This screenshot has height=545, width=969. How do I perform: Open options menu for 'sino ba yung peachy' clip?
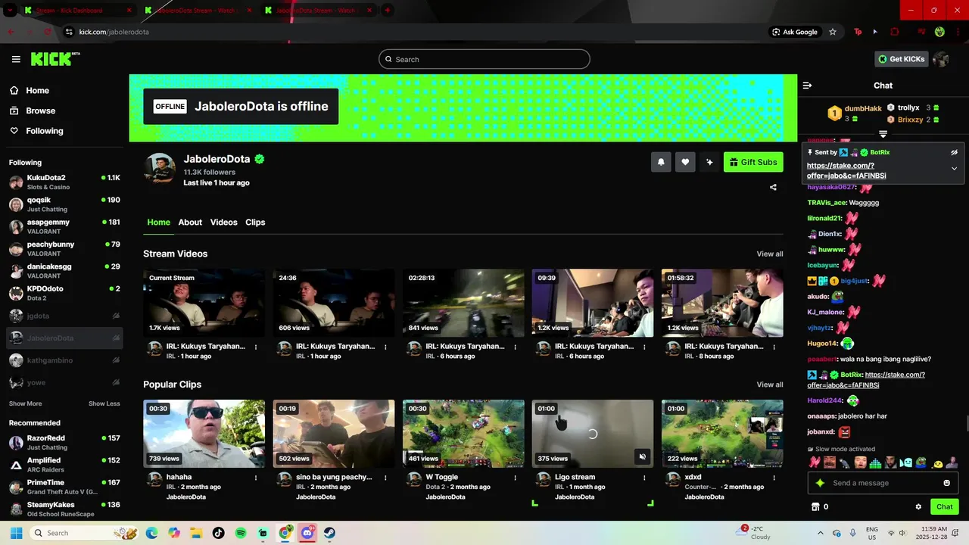pyautogui.click(x=385, y=478)
